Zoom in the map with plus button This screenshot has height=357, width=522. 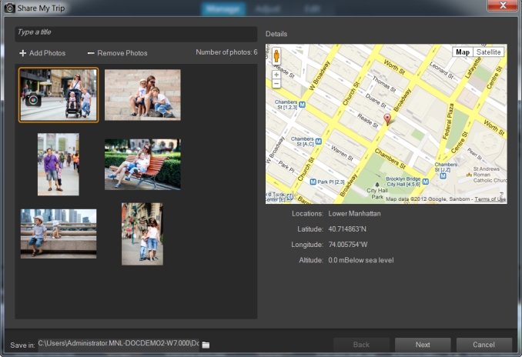[x=276, y=75]
